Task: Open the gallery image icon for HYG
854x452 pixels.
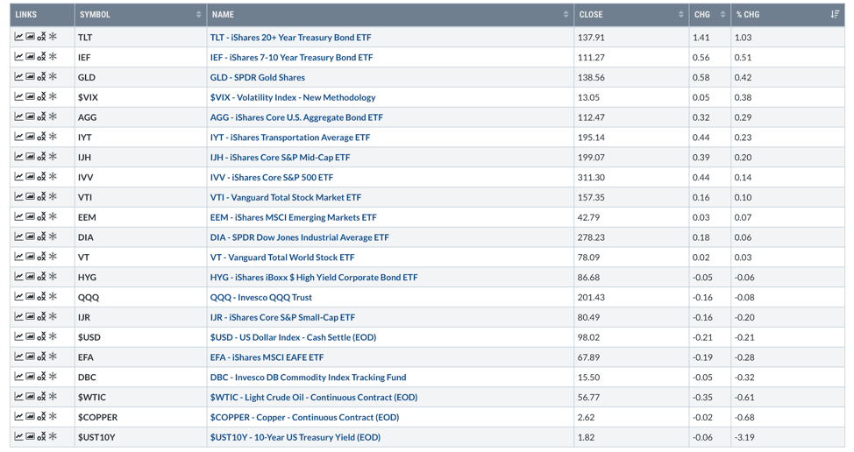Action: pos(31,277)
